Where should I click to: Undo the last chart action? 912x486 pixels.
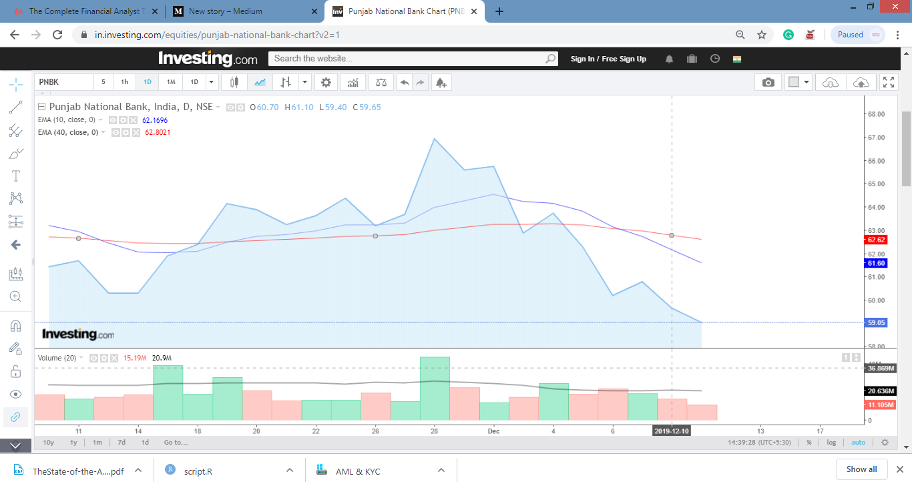[405, 82]
